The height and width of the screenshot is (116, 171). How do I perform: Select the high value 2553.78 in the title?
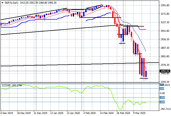33,3
